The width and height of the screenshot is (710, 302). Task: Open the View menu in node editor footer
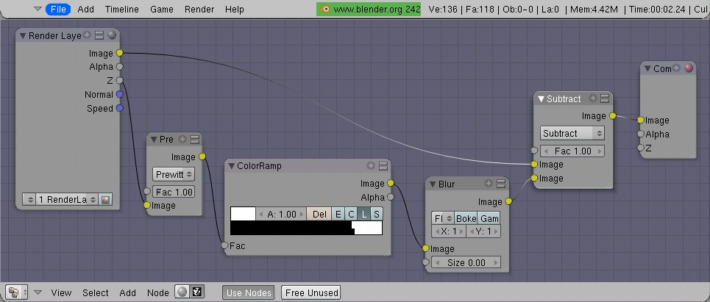(x=61, y=293)
